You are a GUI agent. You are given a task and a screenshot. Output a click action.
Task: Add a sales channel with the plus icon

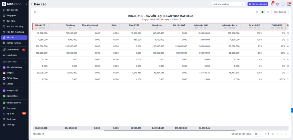(x=25, y=62)
